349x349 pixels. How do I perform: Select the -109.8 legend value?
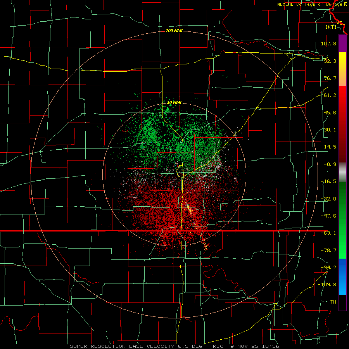coord(327,285)
